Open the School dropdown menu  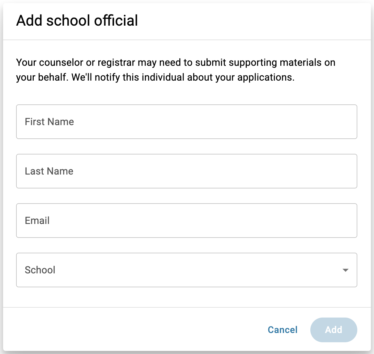[186, 270]
